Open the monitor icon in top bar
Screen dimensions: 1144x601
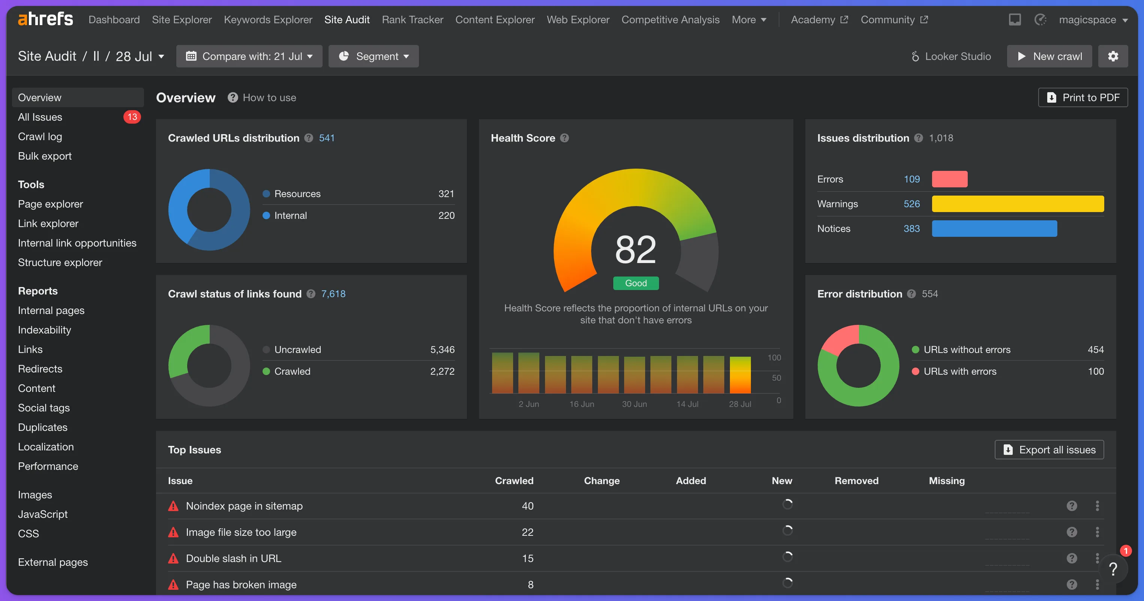click(1015, 19)
